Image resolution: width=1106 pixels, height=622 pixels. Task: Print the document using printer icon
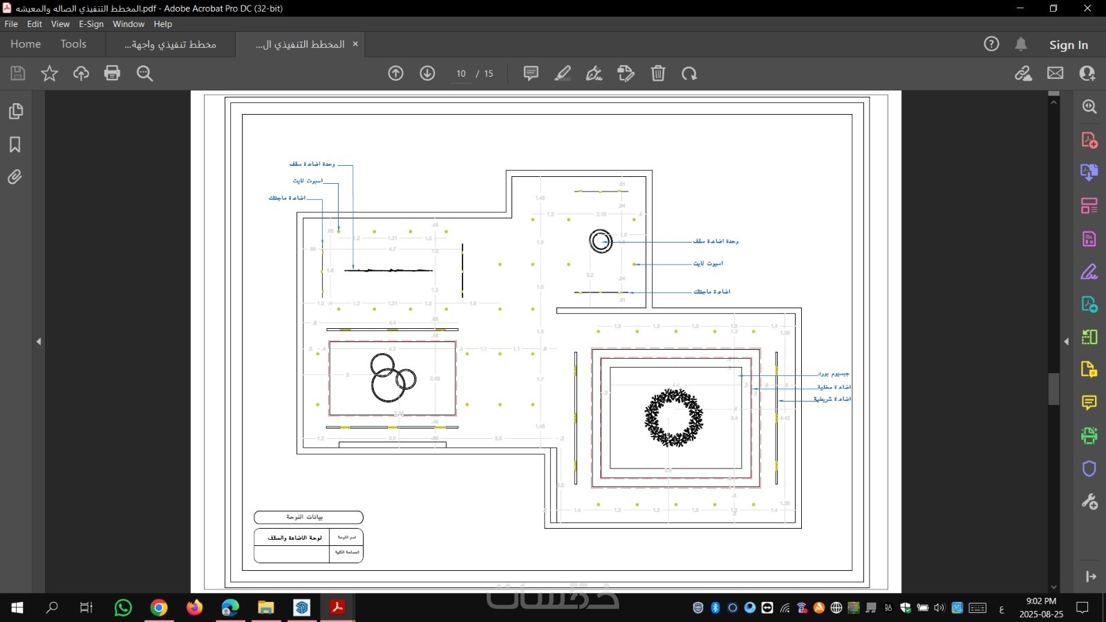tap(112, 73)
